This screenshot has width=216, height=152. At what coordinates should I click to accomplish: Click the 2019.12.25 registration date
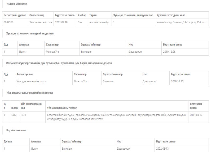click(x=177, y=82)
